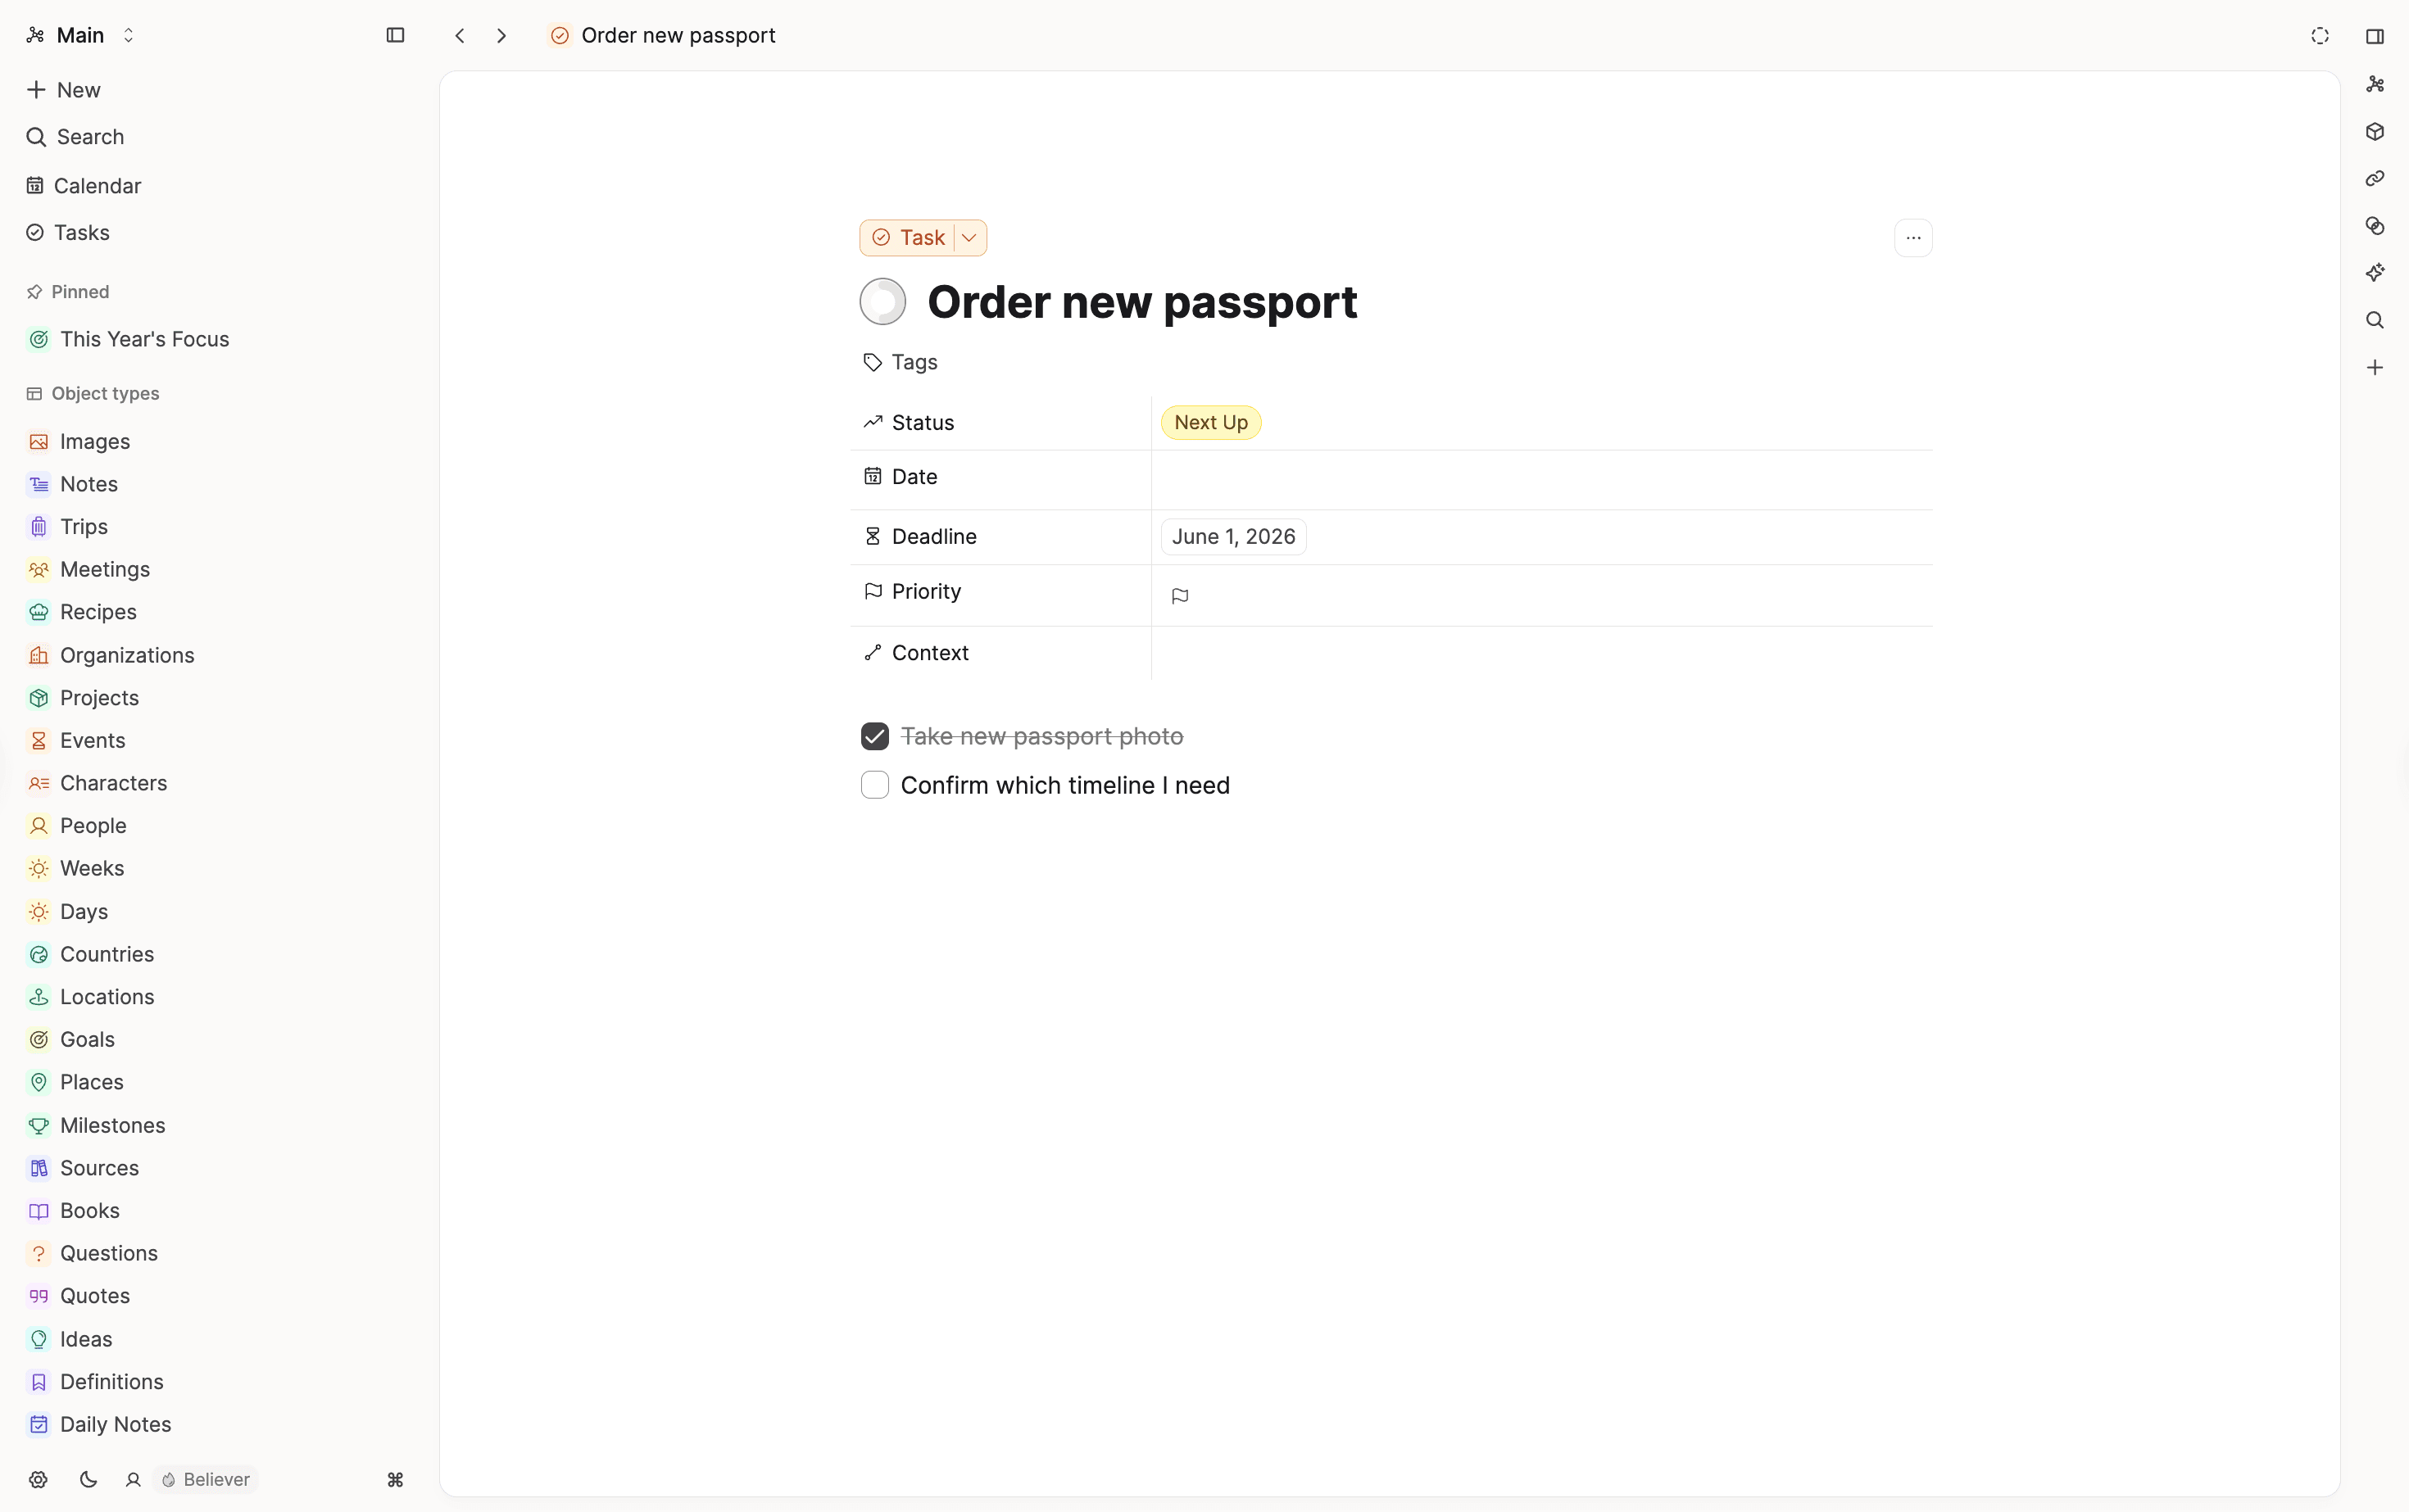This screenshot has width=2409, height=1512.
Task: Go to Tasks in the sidebar
Action: pos(81,232)
